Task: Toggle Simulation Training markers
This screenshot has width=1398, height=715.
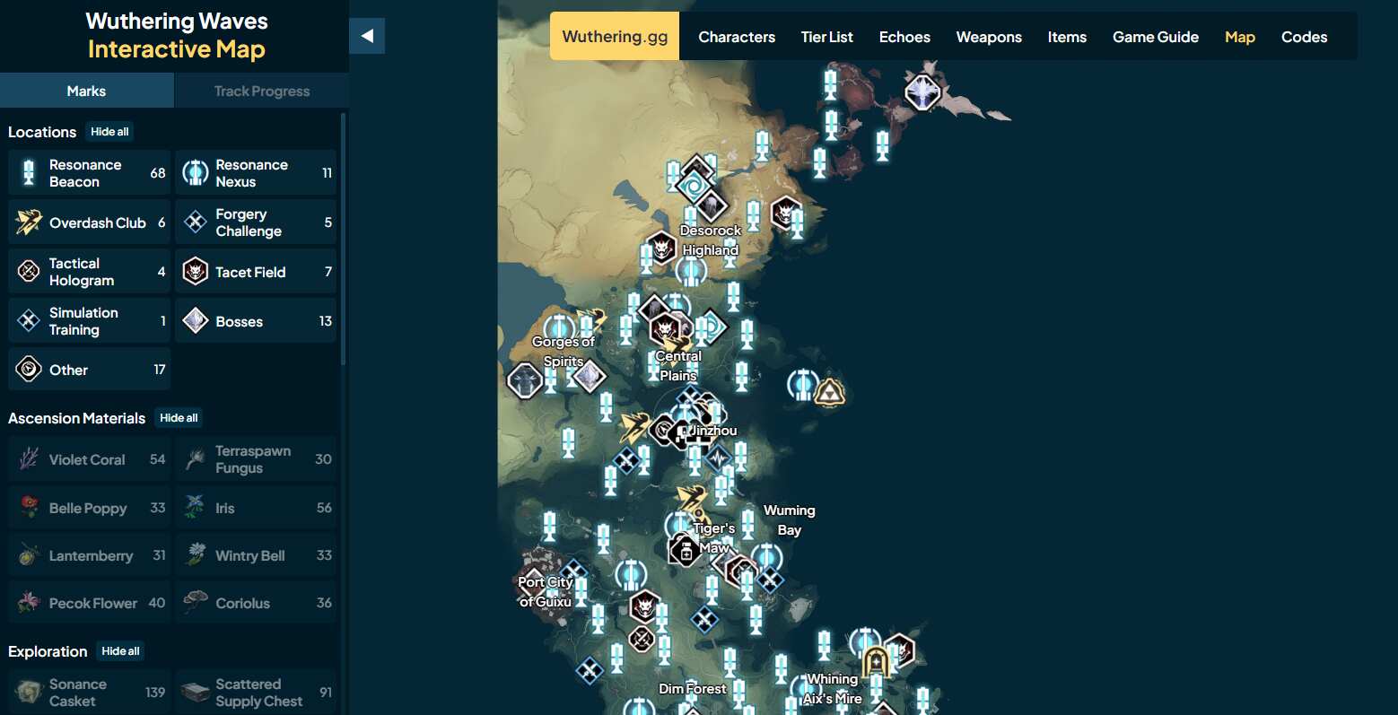Action: [89, 321]
